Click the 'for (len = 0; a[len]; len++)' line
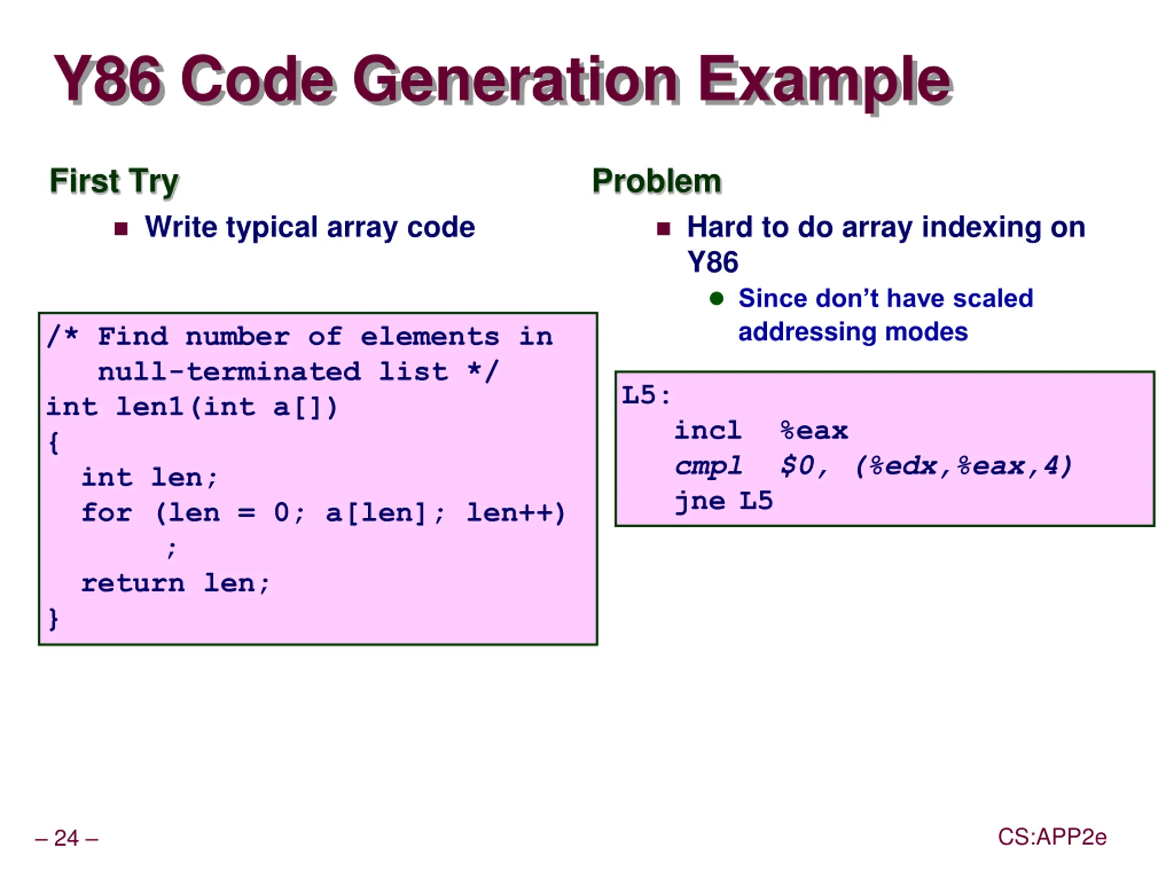This screenshot has height=879, width=1174. click(x=323, y=513)
